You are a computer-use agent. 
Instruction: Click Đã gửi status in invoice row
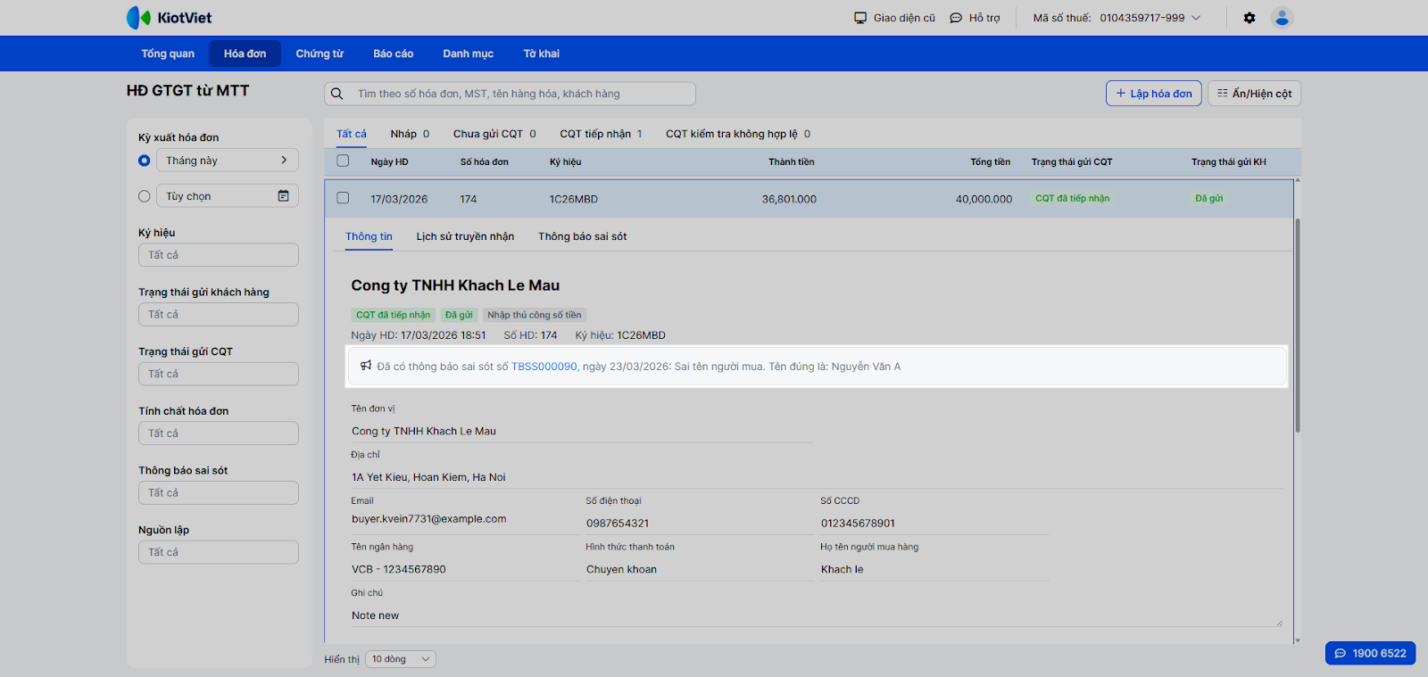pyautogui.click(x=1209, y=199)
